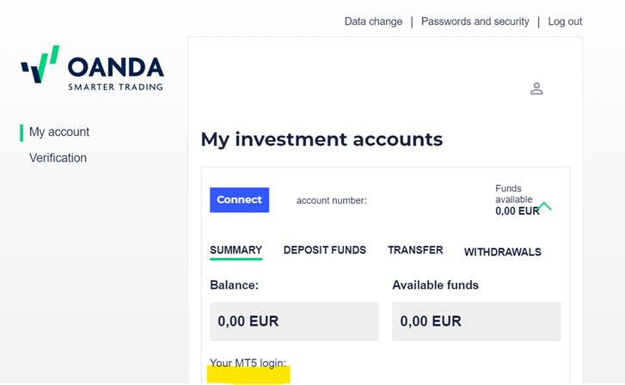The image size is (625, 385).
Task: Click the Your MT5 login label
Action: point(248,363)
